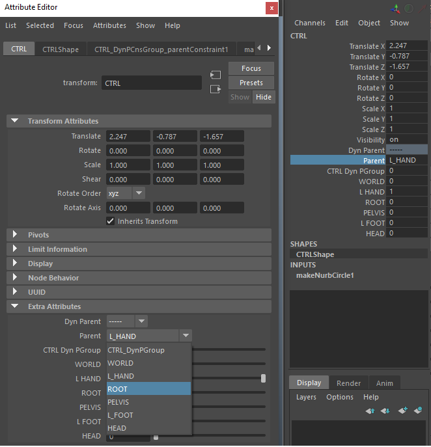
Task: Click the L HAND slider handle
Action: point(263,378)
